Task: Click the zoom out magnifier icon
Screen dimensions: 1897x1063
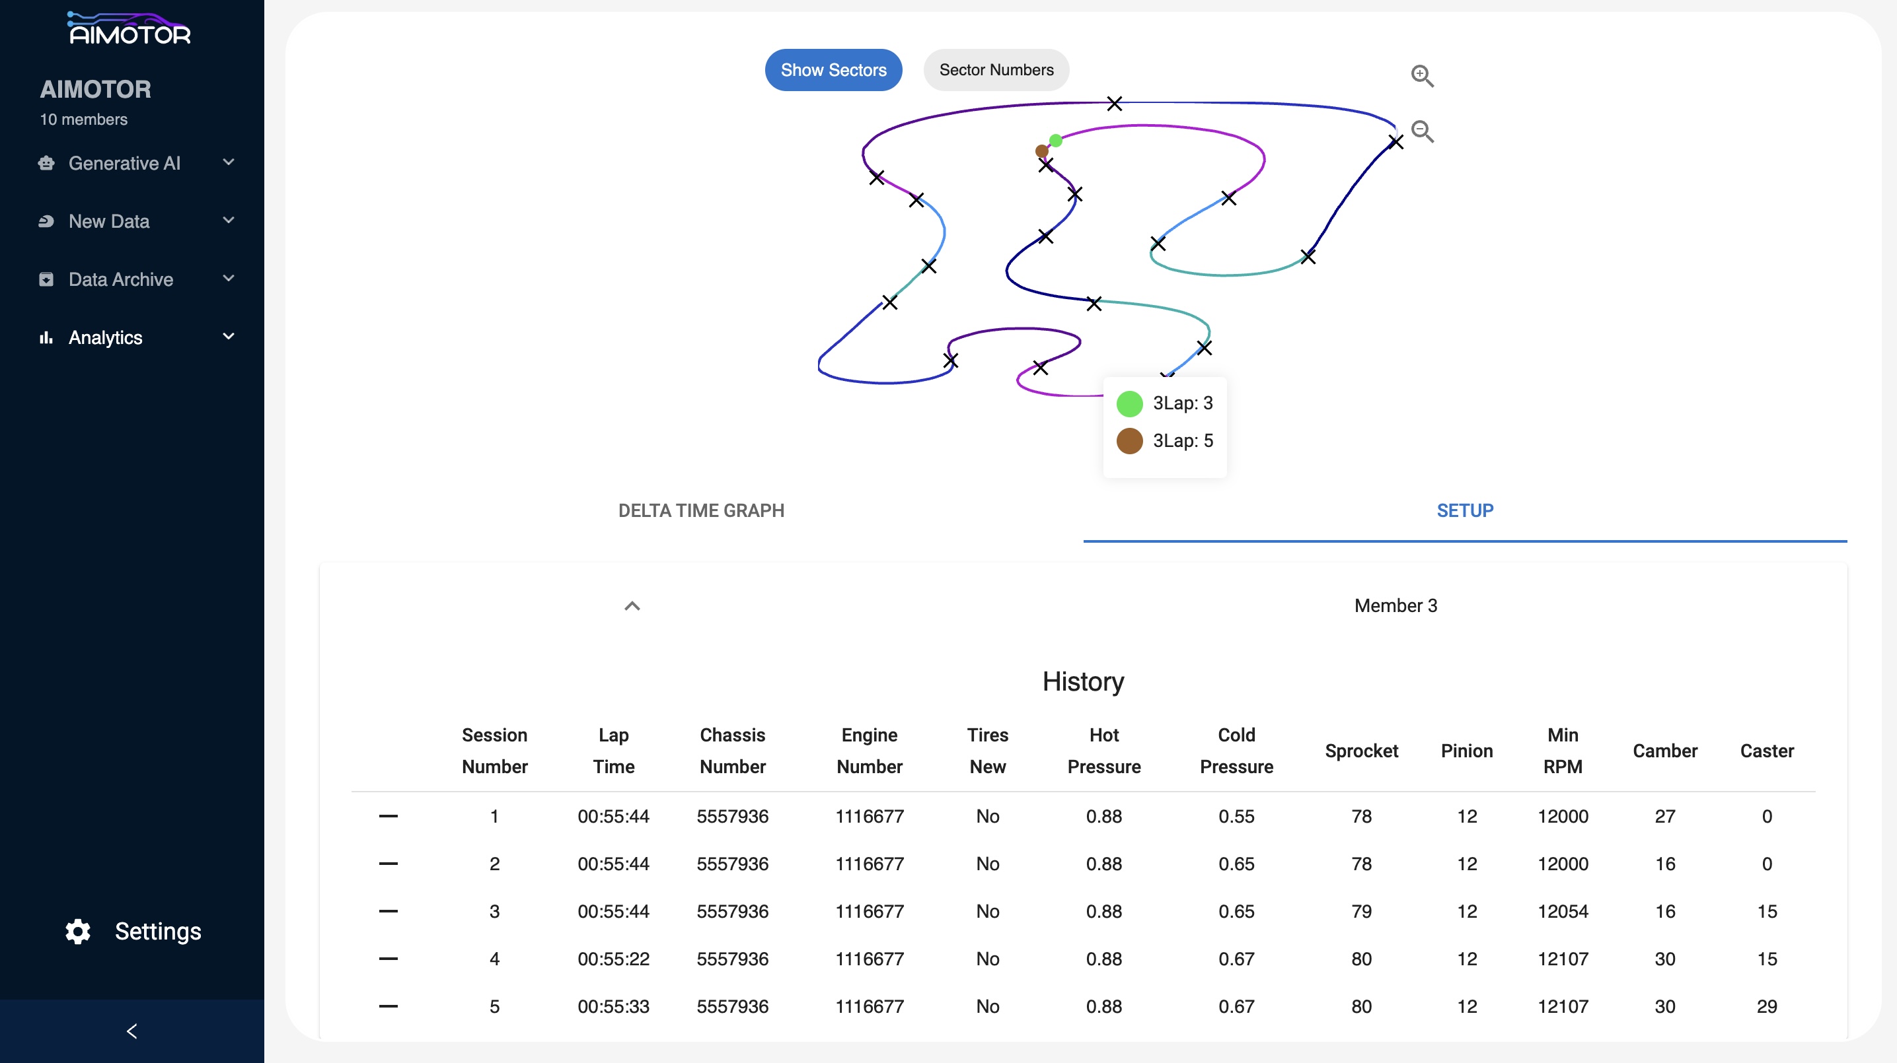Action: coord(1421,131)
